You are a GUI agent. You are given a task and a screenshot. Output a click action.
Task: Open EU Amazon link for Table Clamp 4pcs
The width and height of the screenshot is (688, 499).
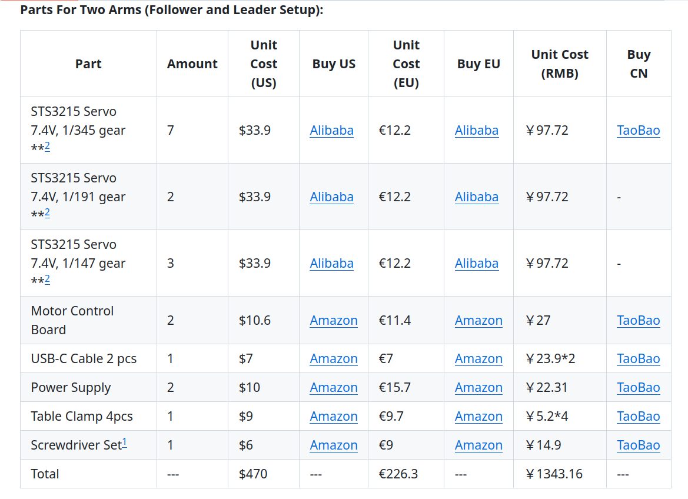(x=478, y=417)
